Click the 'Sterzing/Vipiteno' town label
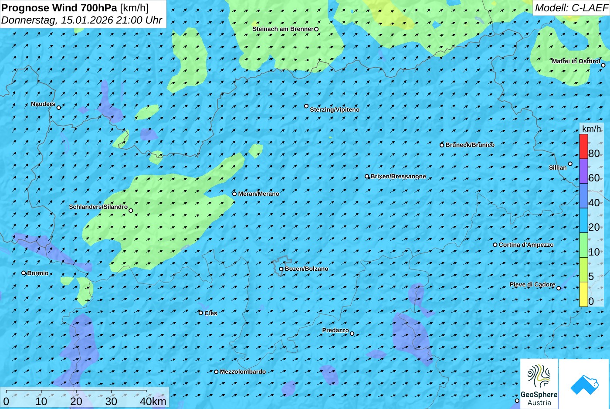 pos(335,109)
